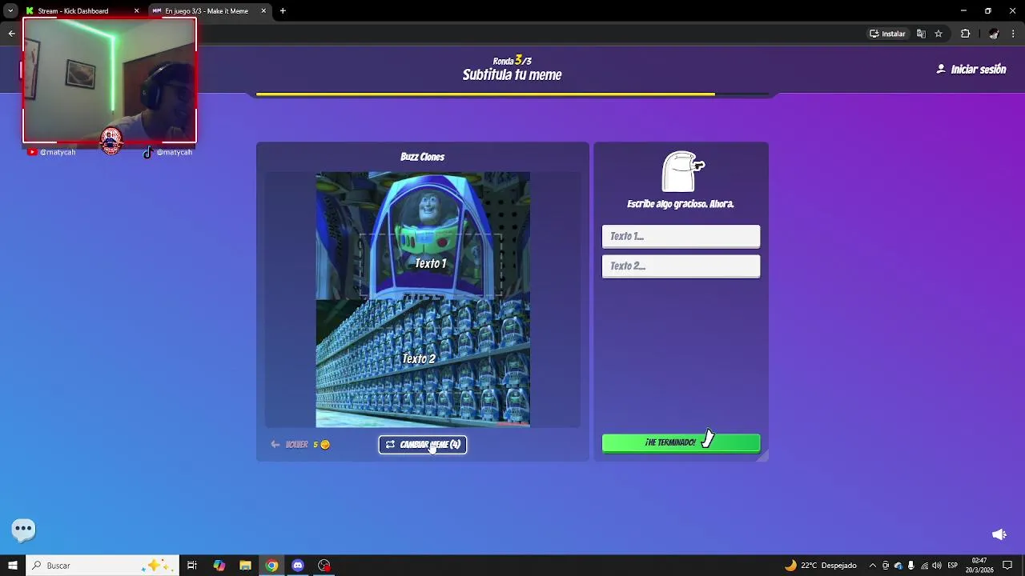Open Iniciar sesión login link

click(x=971, y=70)
